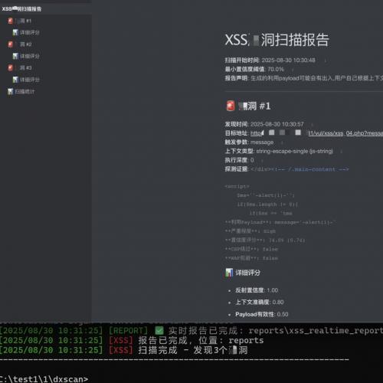Screen dimensions: 383x383
Task: Click the 漏洞 #1 section heading text
Action: pyautogui.click(x=254, y=106)
